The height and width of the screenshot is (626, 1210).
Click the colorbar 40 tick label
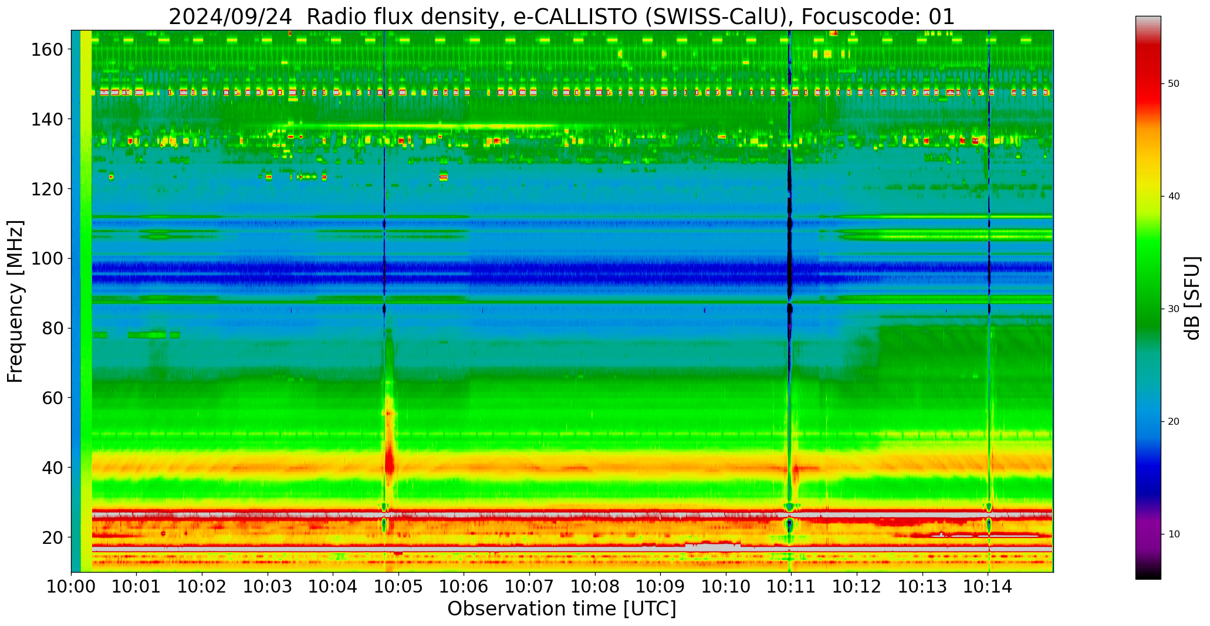pos(1174,197)
